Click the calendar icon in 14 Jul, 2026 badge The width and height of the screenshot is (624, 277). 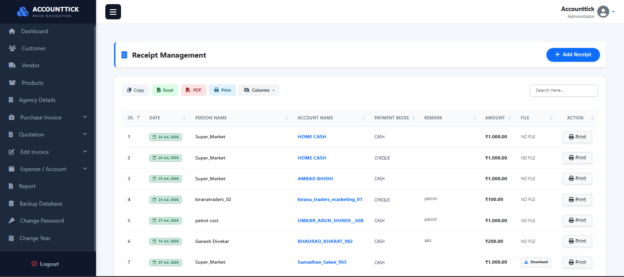pyautogui.click(x=154, y=242)
